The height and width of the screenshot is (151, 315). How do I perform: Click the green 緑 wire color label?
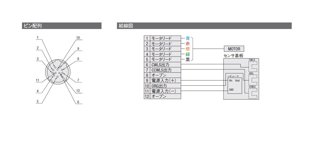pos(188,54)
